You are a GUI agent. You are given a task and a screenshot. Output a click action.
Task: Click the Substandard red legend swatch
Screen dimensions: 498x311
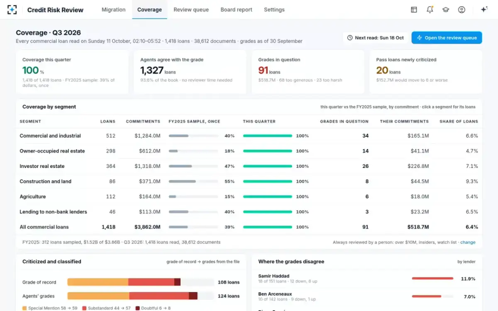tap(84, 308)
